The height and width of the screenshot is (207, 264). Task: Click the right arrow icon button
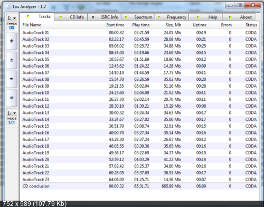pos(12,79)
